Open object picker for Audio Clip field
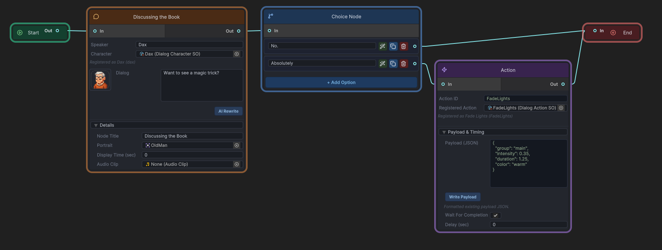This screenshot has height=250, width=662. click(237, 164)
